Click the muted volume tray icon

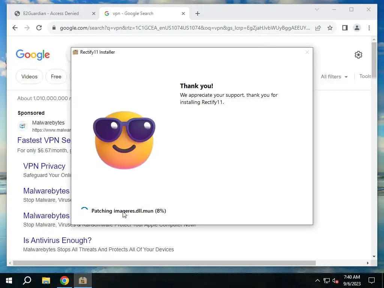click(336, 280)
